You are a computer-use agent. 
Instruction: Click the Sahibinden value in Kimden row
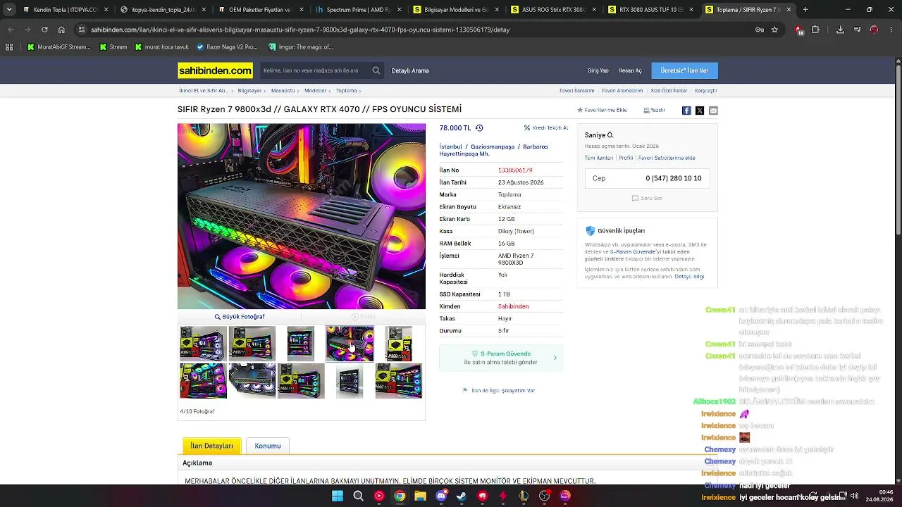513,306
